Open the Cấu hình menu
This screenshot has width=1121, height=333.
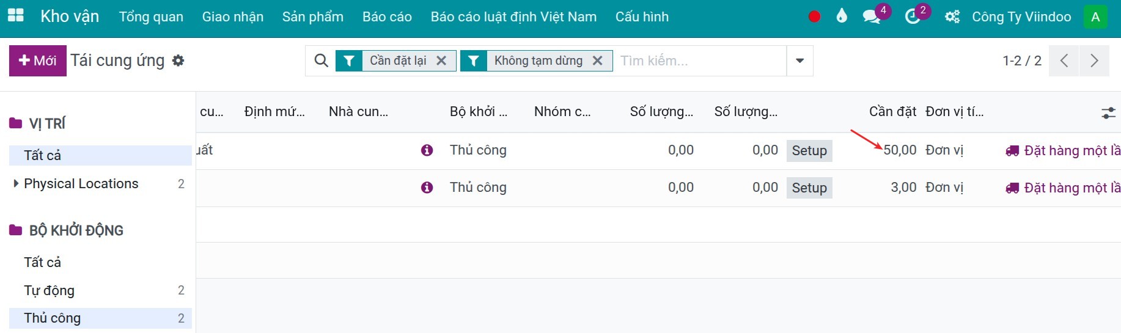click(x=642, y=16)
